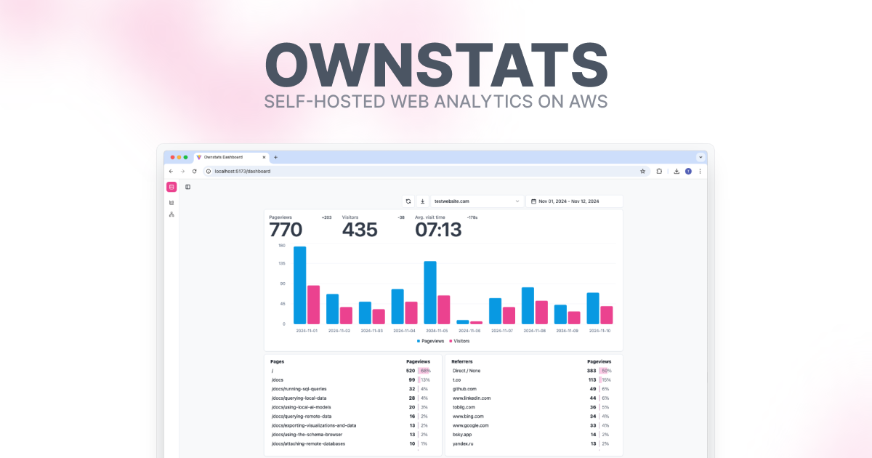
Task: Click the blue Pageviews bar for 2024-11-01
Action: tap(299, 285)
